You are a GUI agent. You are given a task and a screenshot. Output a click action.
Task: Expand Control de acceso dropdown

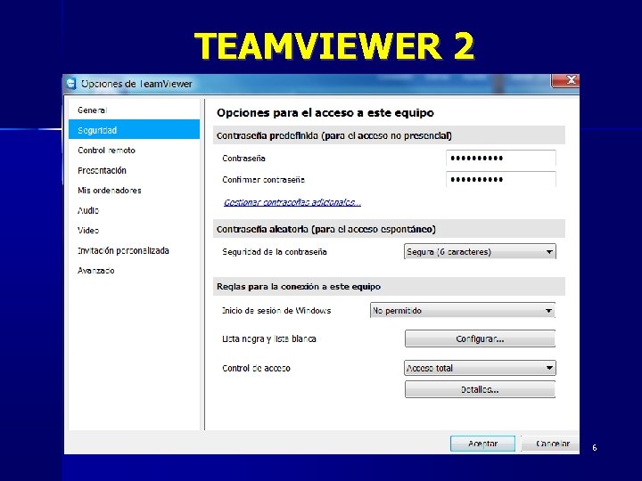pos(480,368)
